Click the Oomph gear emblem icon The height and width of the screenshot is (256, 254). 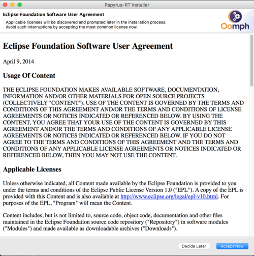pos(235,16)
